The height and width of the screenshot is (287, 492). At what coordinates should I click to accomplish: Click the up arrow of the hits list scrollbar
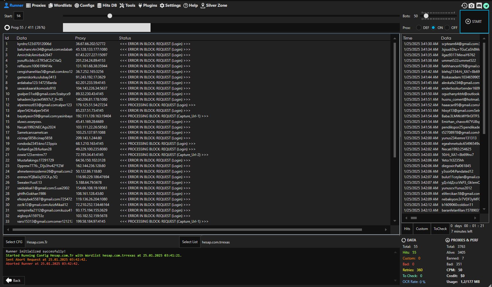coord(484,38)
